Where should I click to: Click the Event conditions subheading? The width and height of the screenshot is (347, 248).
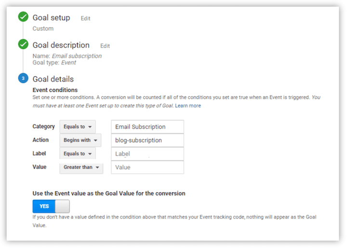point(55,90)
